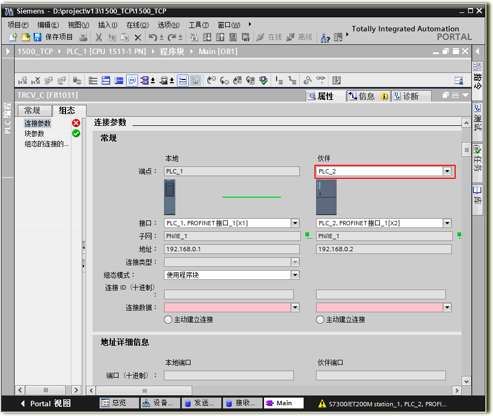
Task: Open the 窗口(W) menu
Action: click(229, 24)
